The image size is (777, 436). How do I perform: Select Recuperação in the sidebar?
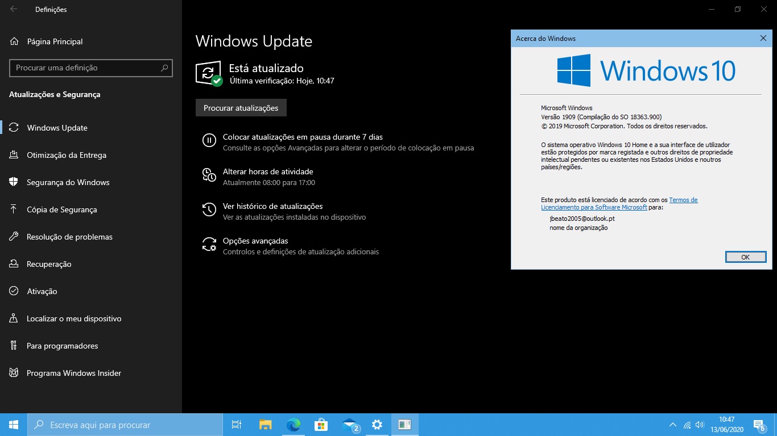point(91,264)
